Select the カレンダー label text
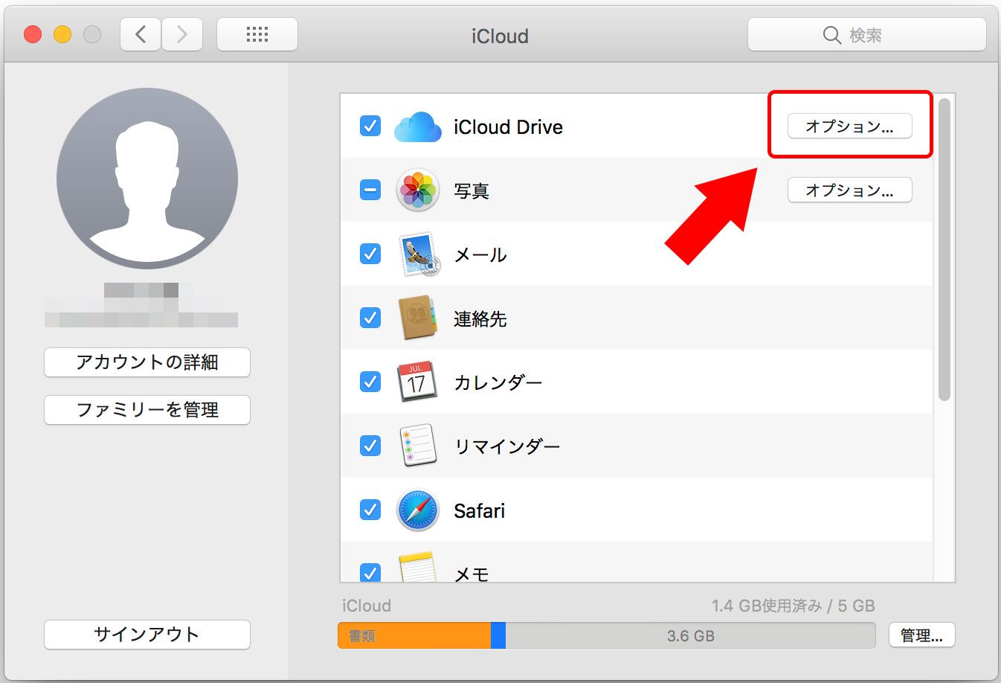The image size is (1001, 683). [x=498, y=383]
